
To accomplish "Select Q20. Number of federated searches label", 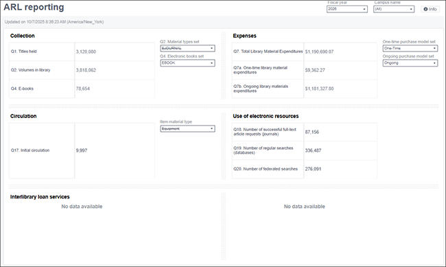I will coord(266,169).
